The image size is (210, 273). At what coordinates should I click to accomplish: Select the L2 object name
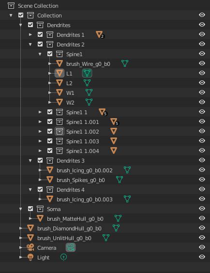point(69,83)
